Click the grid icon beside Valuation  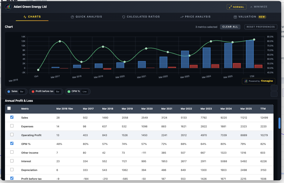235,17
